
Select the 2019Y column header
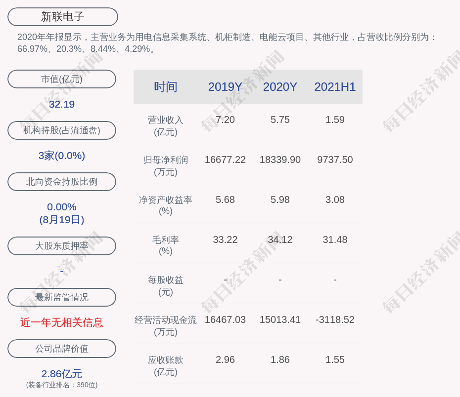225,87
